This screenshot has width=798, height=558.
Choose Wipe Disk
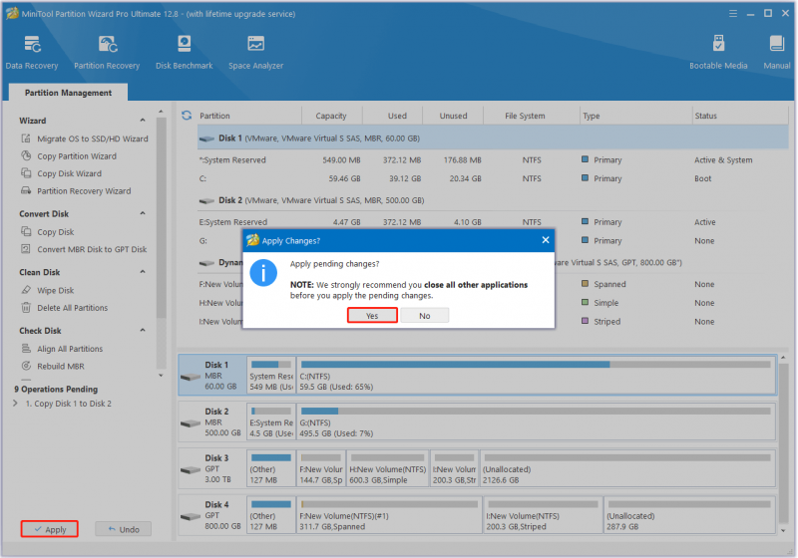tap(47, 290)
